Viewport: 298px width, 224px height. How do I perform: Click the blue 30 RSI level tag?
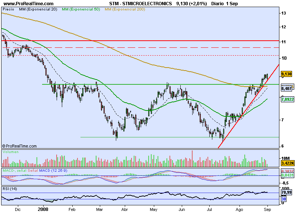tap(283, 199)
